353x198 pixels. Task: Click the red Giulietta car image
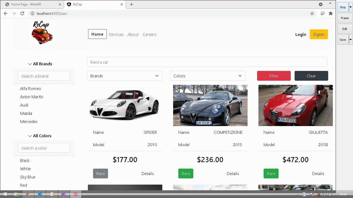click(296, 105)
